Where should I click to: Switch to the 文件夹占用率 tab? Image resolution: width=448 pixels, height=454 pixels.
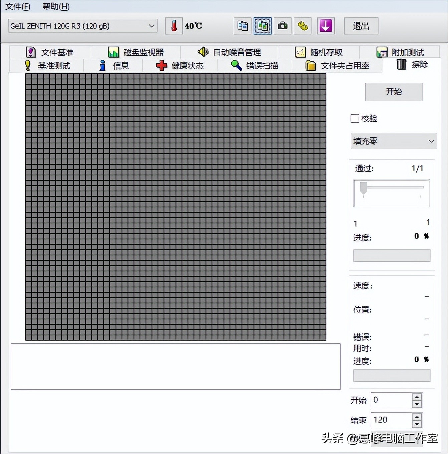337,66
